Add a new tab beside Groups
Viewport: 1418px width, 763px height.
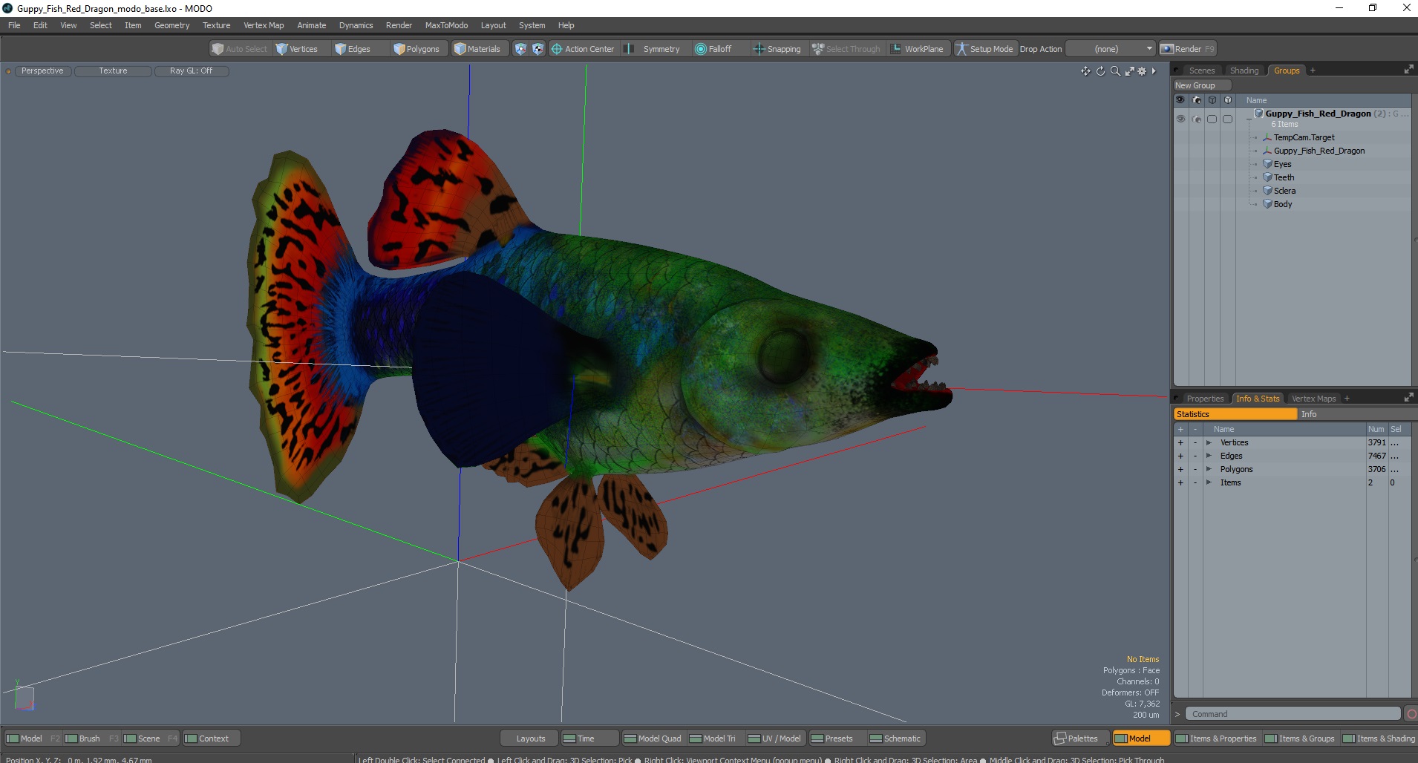pyautogui.click(x=1313, y=71)
